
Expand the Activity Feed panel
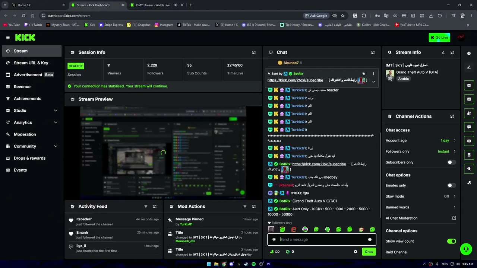click(155, 207)
